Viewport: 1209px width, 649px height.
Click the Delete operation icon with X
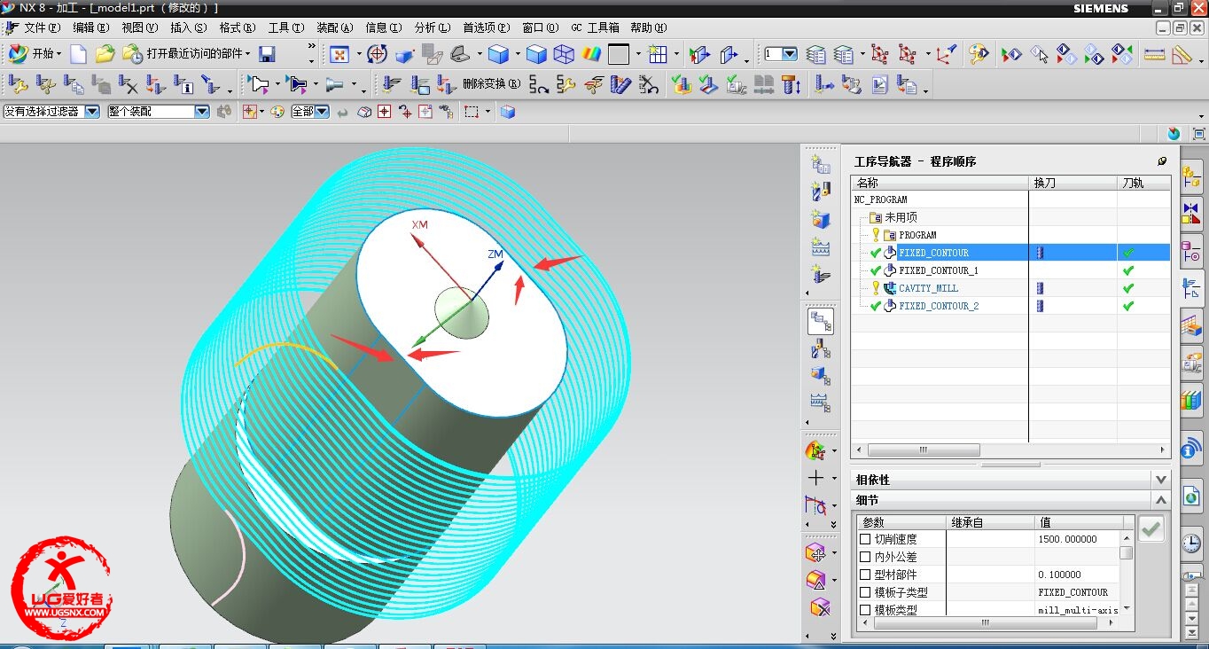pyautogui.click(x=129, y=85)
